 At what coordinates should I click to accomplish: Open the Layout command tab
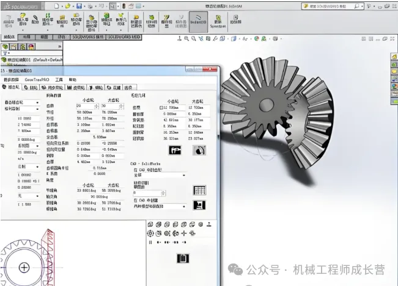(x=26, y=37)
